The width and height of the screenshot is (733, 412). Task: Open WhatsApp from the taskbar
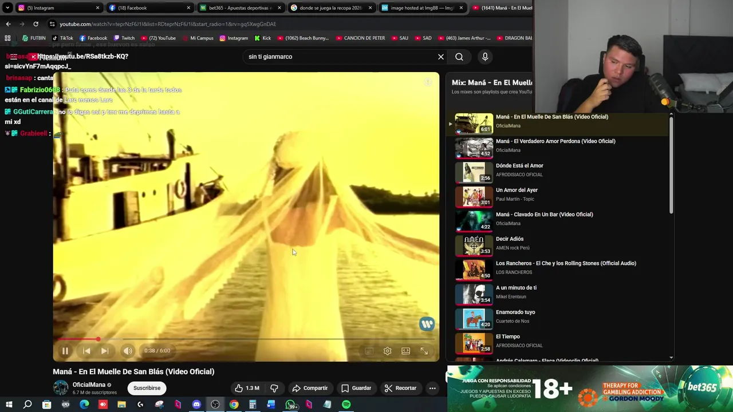point(290,405)
